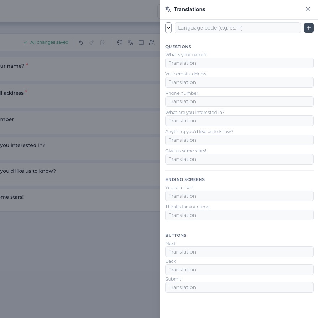The image size is (318, 318).
Task: Select the stars rating question card in editor
Action: 80,200
